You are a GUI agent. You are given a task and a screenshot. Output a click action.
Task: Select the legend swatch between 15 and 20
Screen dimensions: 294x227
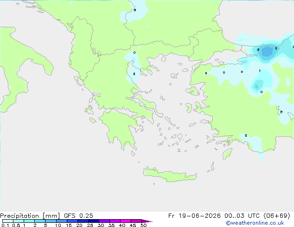click(x=72, y=221)
